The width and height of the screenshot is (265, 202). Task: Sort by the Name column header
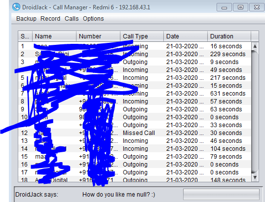pyautogui.click(x=54, y=36)
